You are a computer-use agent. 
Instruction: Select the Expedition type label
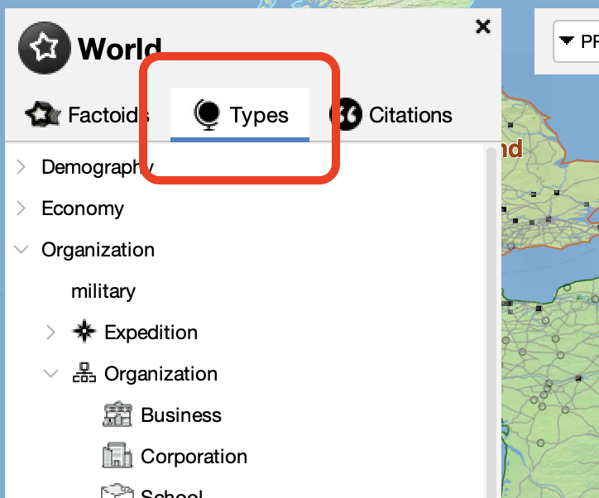(151, 333)
